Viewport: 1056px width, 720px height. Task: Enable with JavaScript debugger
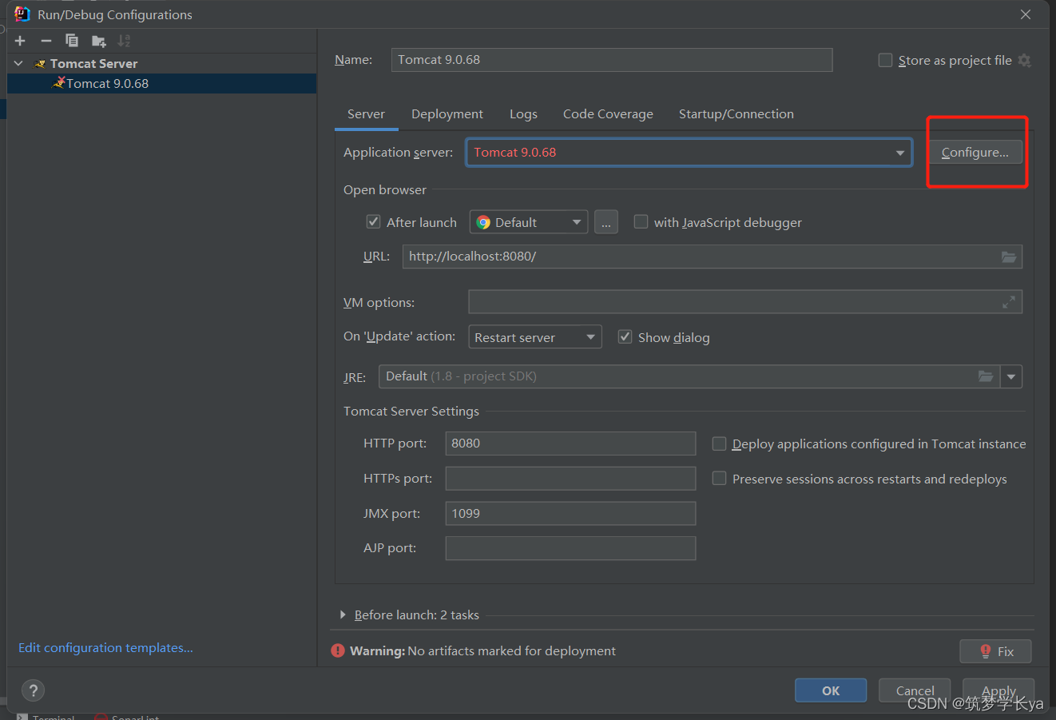pyautogui.click(x=641, y=221)
